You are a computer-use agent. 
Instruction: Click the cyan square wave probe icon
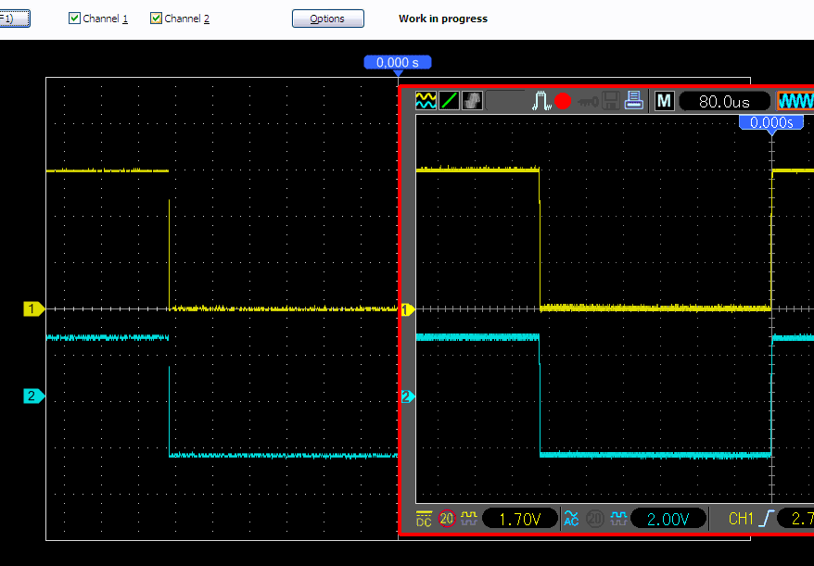coord(618,518)
